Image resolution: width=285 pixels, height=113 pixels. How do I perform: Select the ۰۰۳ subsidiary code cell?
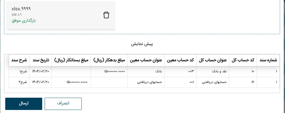click(180, 71)
